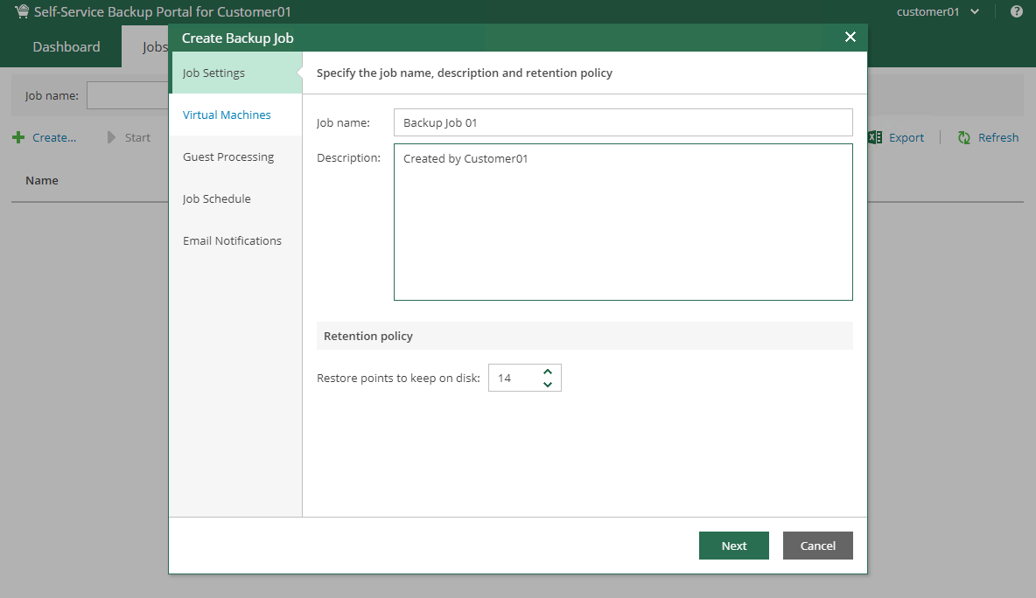Click the green Refresh arrows icon
The image size is (1036, 598).
pos(964,138)
